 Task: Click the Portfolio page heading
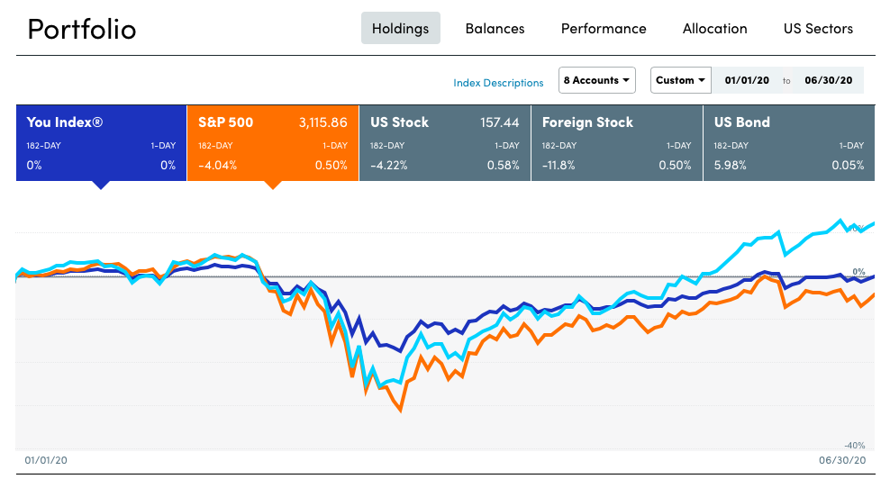82,29
